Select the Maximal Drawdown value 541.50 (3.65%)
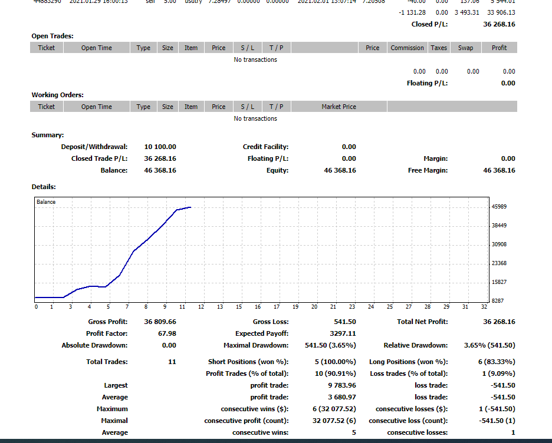Image resolution: width=552 pixels, height=443 pixels. click(x=330, y=345)
